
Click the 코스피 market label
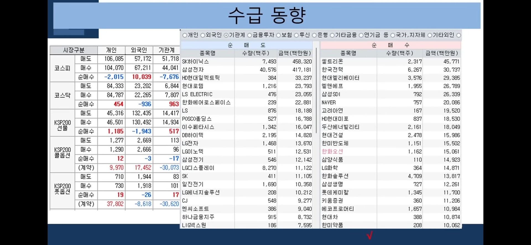click(62, 68)
